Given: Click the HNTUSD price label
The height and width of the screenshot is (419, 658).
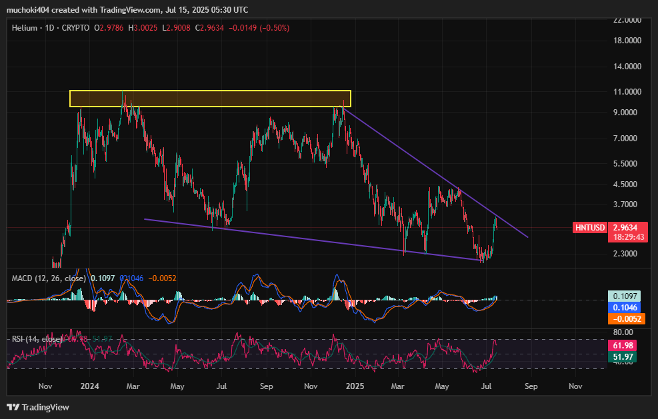Looking at the screenshot, I should pyautogui.click(x=589, y=227).
